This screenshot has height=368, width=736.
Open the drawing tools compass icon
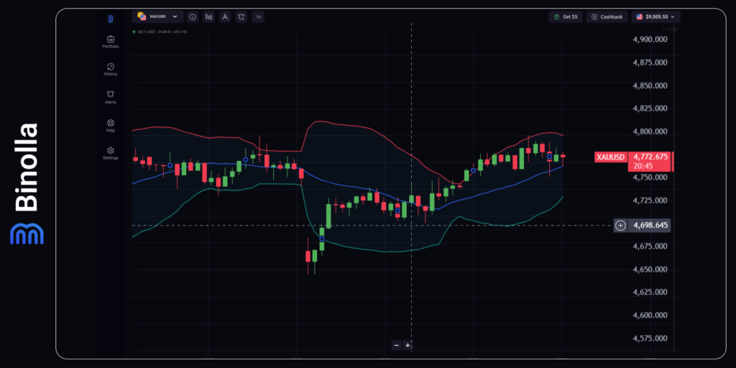tap(225, 17)
